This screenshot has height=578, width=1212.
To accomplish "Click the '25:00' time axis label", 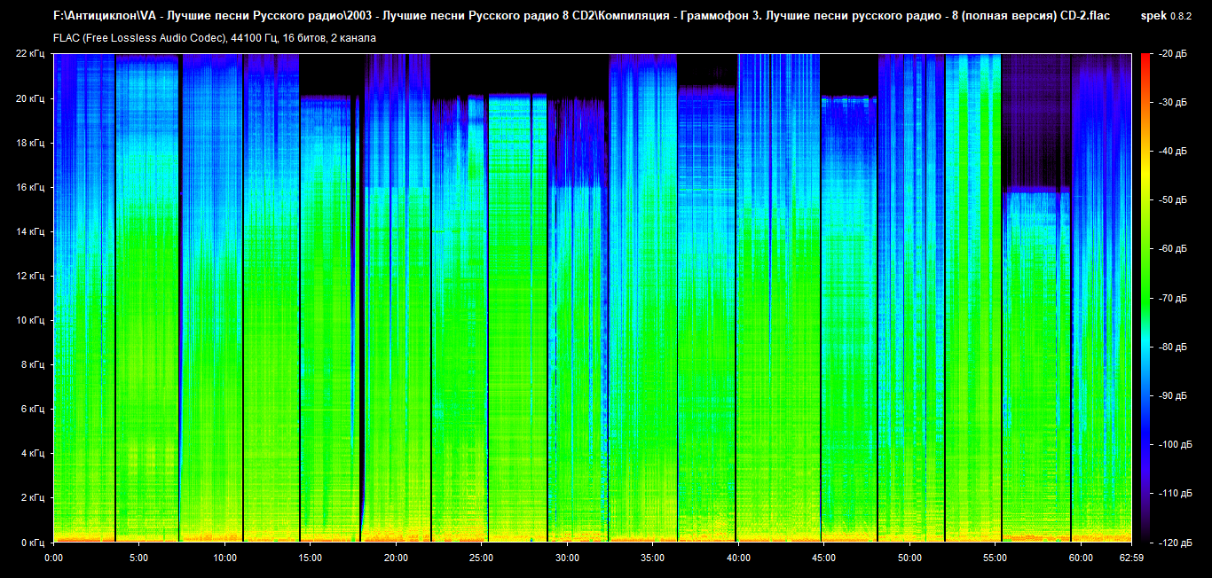I will coord(481,558).
